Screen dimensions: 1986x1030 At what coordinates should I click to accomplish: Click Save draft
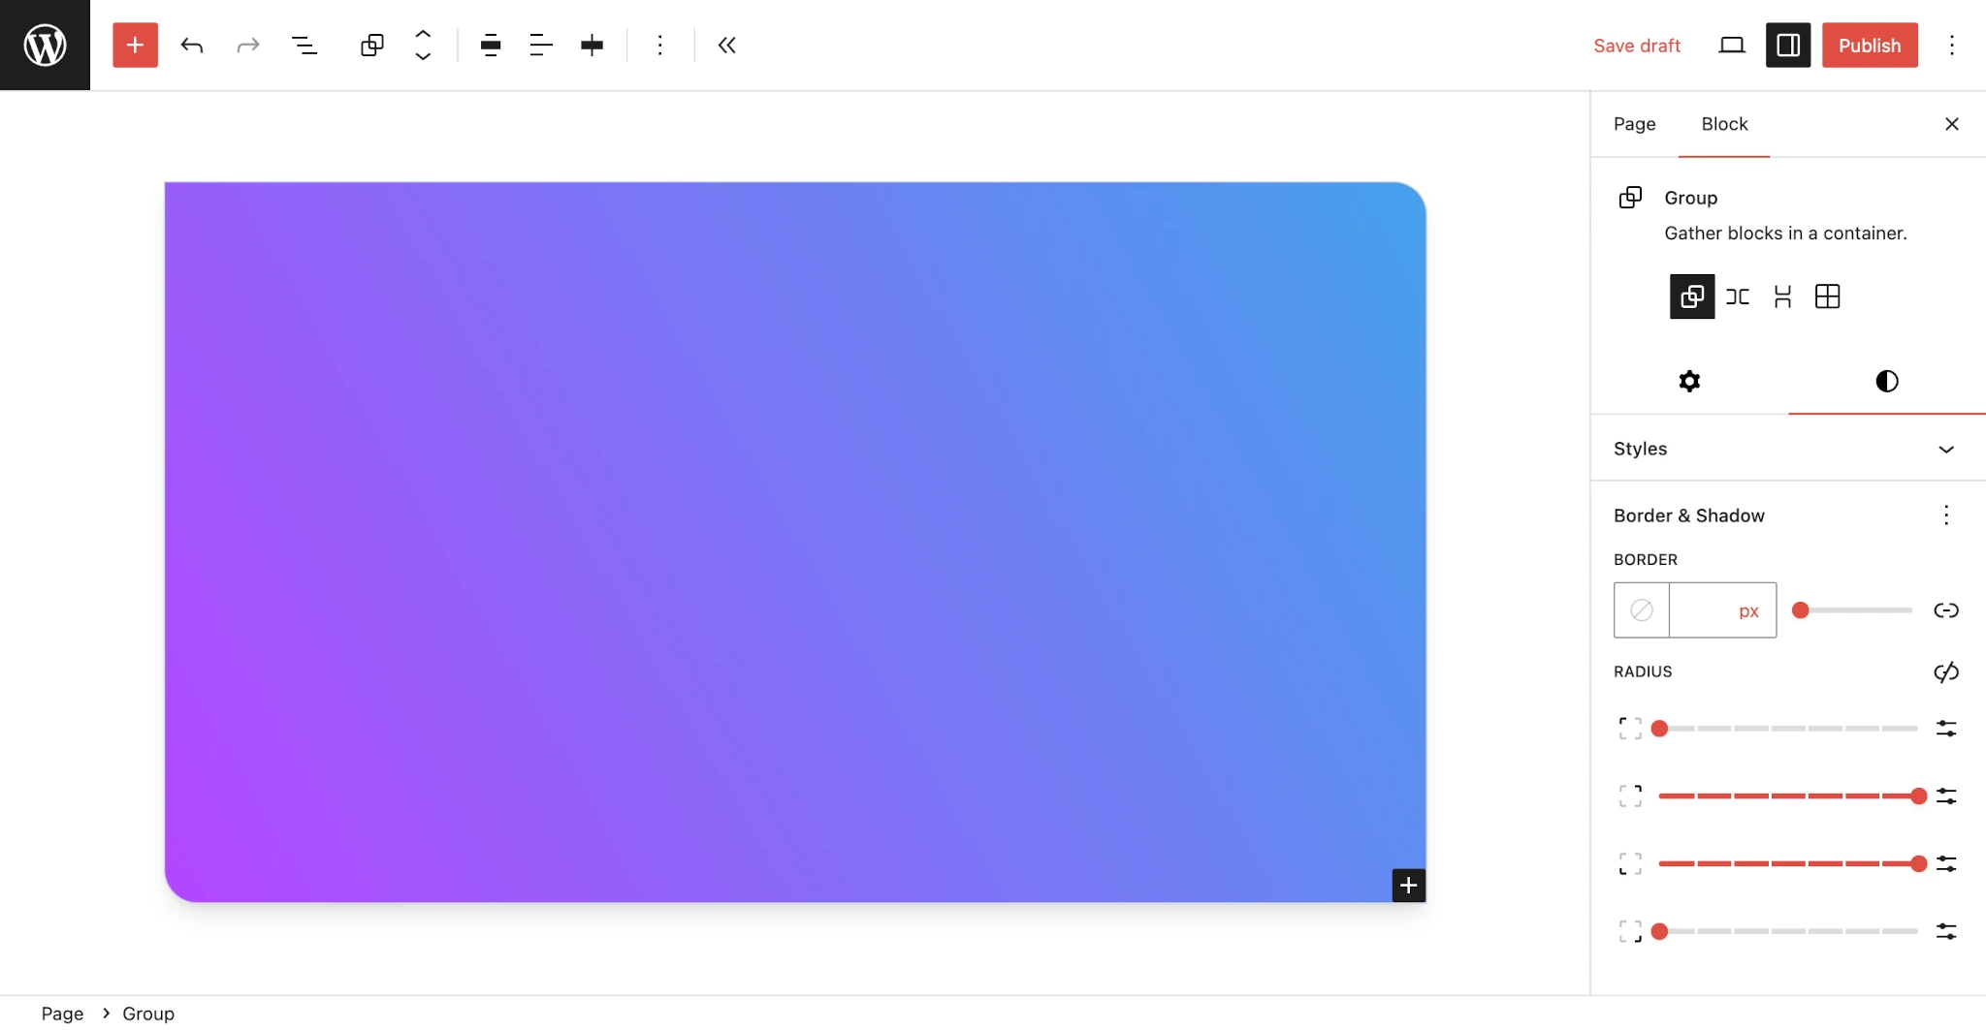[1637, 46]
